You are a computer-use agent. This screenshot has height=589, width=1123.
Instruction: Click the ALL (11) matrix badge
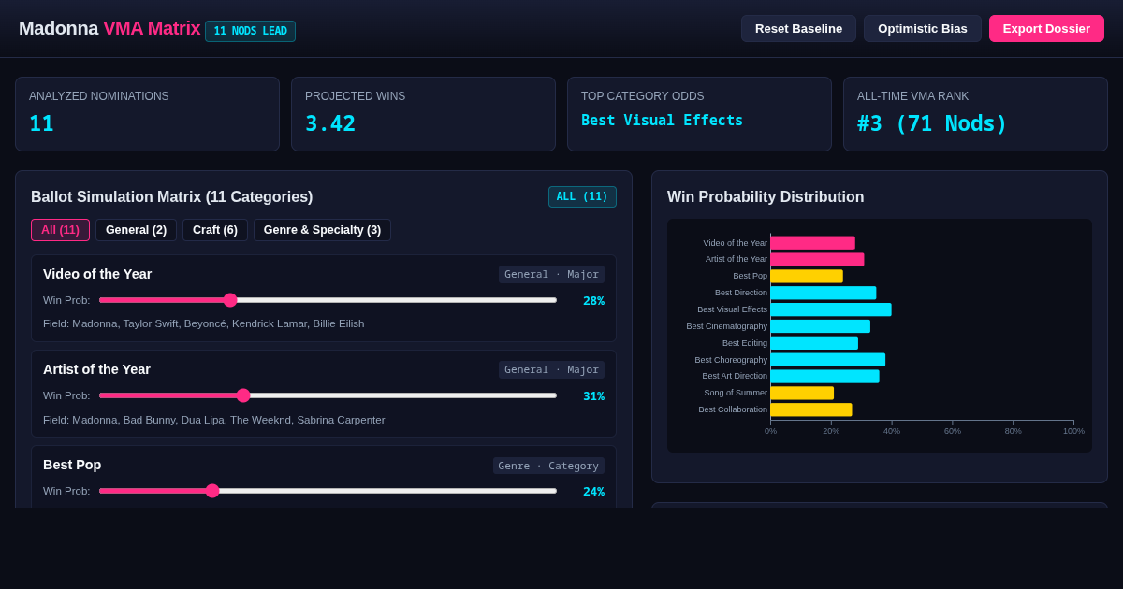pyautogui.click(x=582, y=196)
